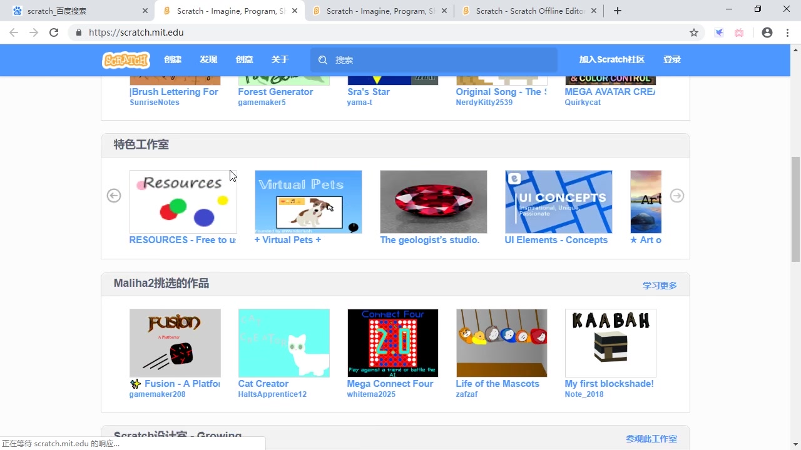
Task: Reload the page with refresh icon
Action: point(54,32)
